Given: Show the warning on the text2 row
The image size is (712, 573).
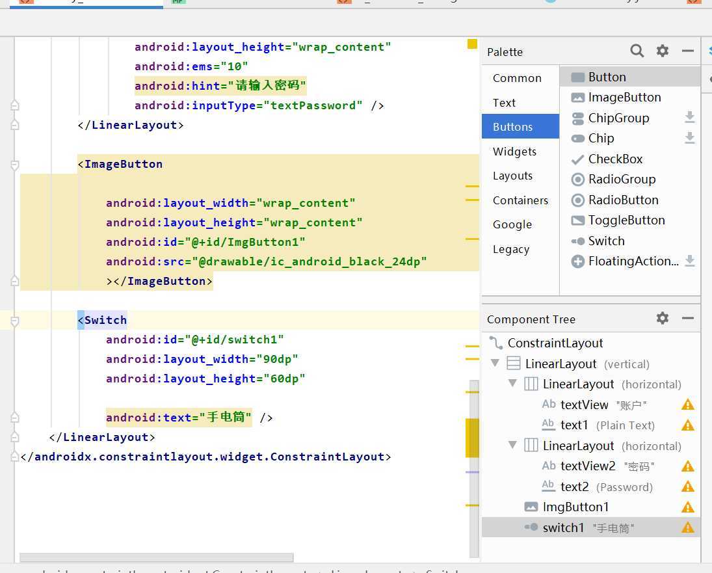Looking at the screenshot, I should pyautogui.click(x=688, y=486).
